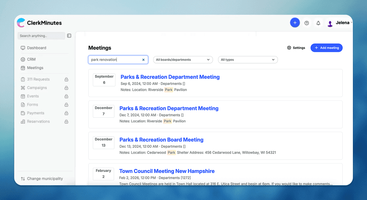Click the Add meeting button
367x200 pixels.
click(x=326, y=48)
